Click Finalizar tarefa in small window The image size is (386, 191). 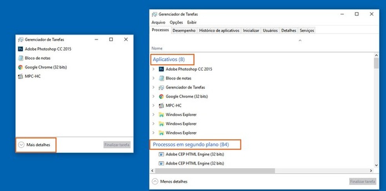click(117, 145)
